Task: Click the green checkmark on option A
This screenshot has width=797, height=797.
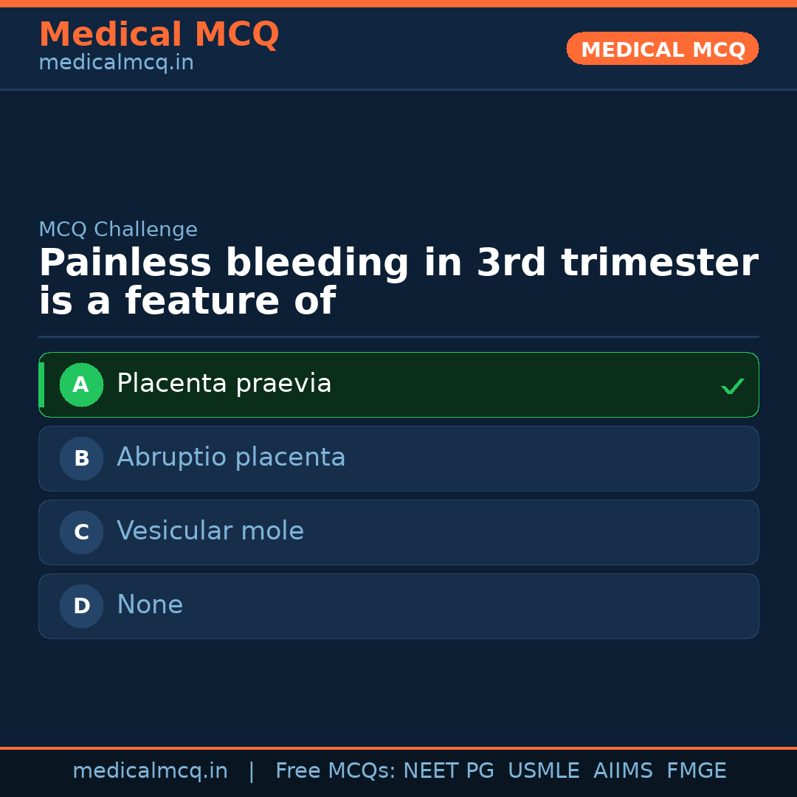Action: [732, 386]
